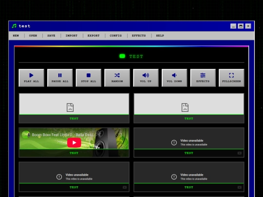Open the Help menu

pyautogui.click(x=160, y=36)
